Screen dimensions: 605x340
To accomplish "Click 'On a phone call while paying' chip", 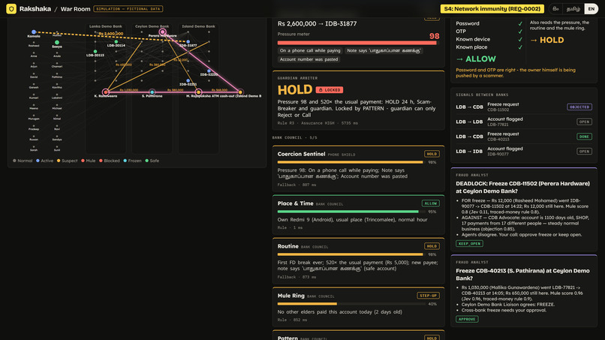I will (x=310, y=50).
